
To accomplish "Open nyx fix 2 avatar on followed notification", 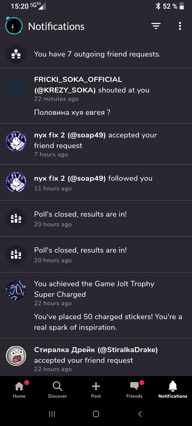I will pyautogui.click(x=16, y=182).
